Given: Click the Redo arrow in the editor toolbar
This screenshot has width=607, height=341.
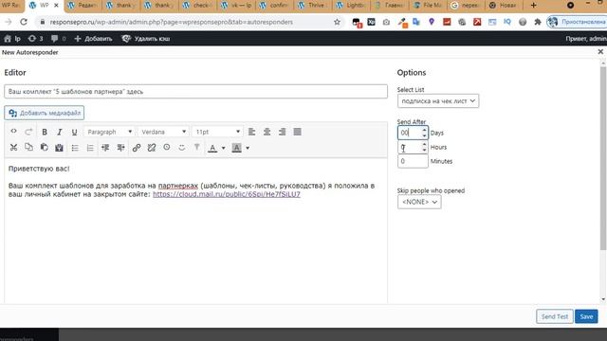Looking at the screenshot, I should [x=28, y=132].
